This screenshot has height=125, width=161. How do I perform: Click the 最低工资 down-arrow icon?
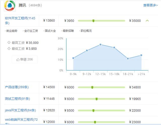(9, 48)
